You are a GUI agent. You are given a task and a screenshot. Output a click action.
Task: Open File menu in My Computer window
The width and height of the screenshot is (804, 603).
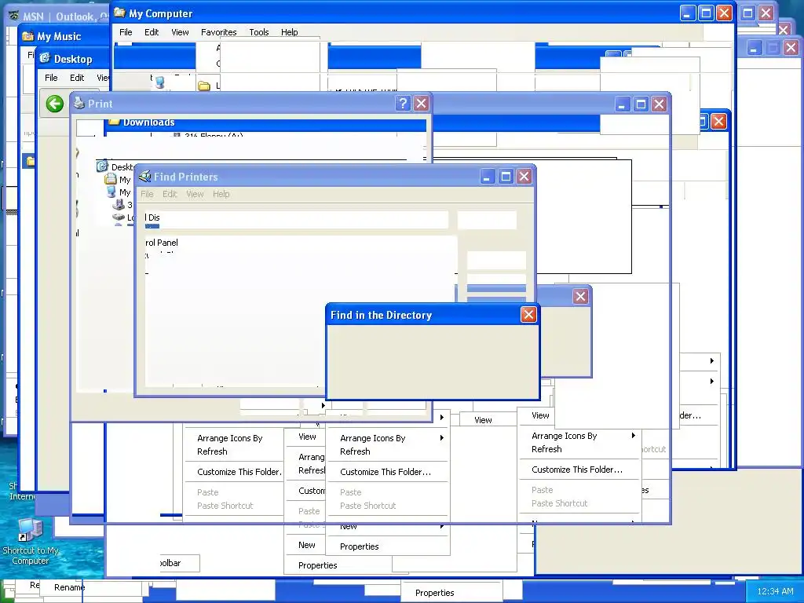[126, 31]
